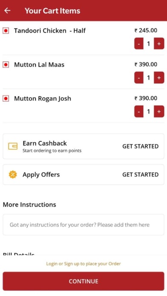Tap the red CONTINUE button
Image resolution: width=167 pixels, height=296 pixels.
coord(83,281)
